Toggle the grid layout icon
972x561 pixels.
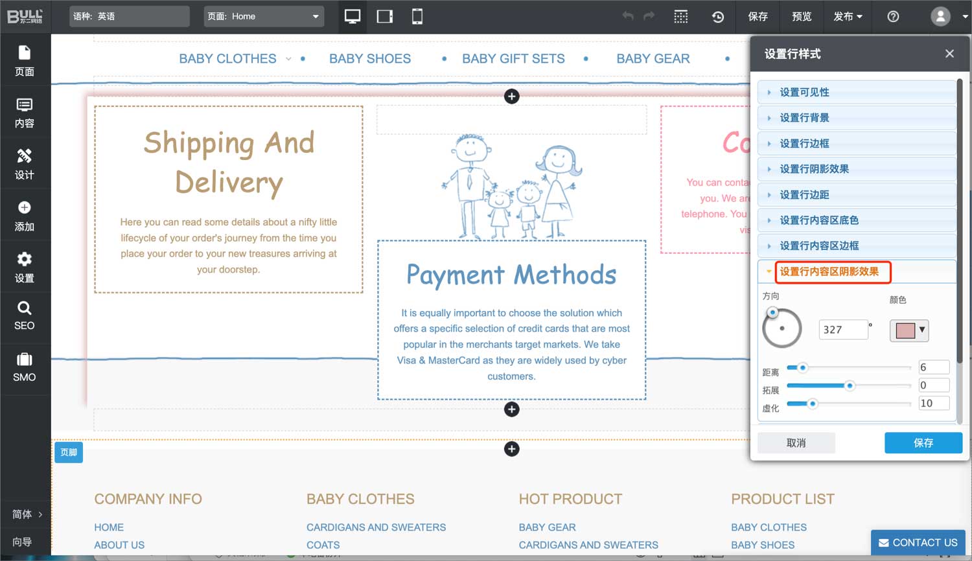681,17
